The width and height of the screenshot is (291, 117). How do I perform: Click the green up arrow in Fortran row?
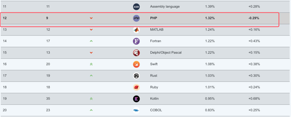tap(91, 41)
